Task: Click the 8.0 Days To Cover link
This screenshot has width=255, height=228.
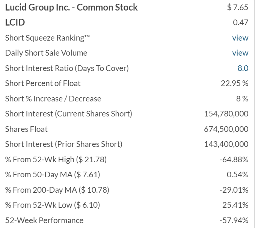Action: click(243, 68)
